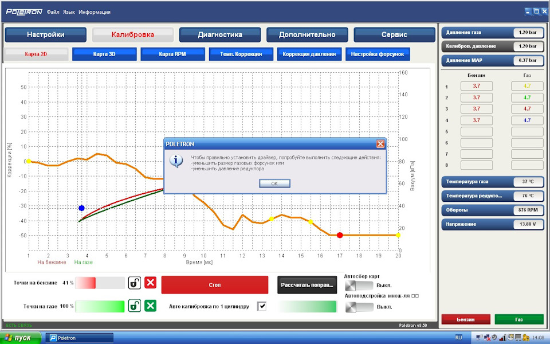Open the Настройка форсунок sub-tab
The width and height of the screenshot is (550, 344).
point(378,54)
